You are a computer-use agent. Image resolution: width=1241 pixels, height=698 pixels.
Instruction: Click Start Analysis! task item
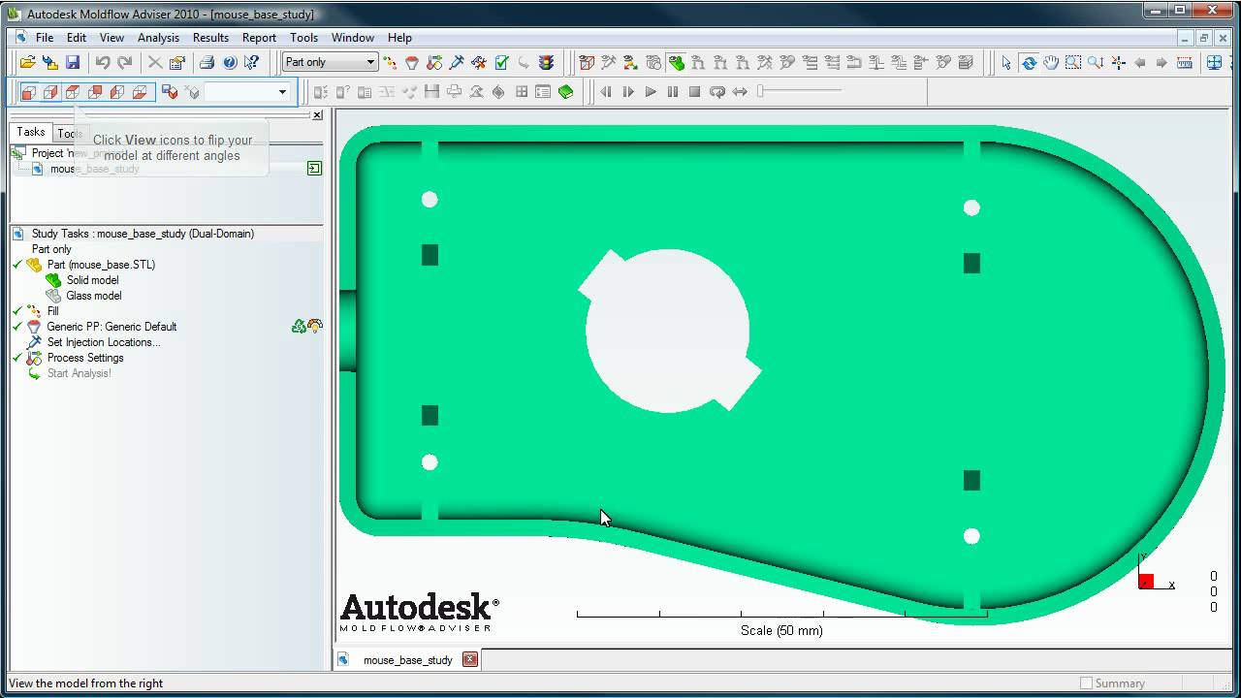coord(80,373)
